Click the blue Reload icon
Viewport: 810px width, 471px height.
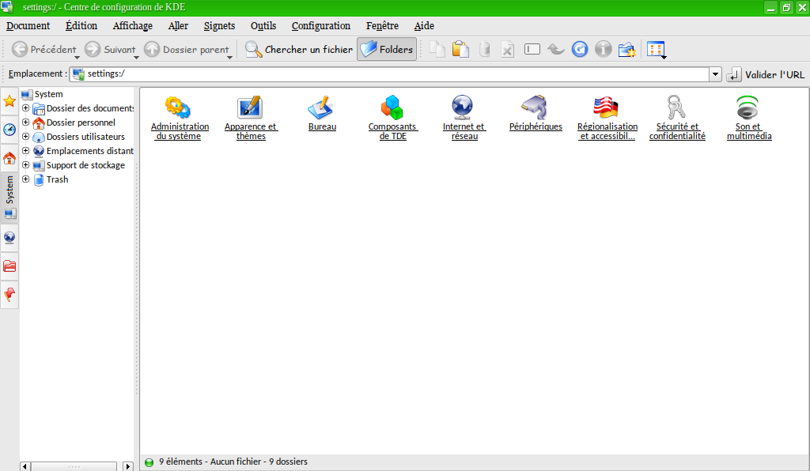click(x=580, y=49)
